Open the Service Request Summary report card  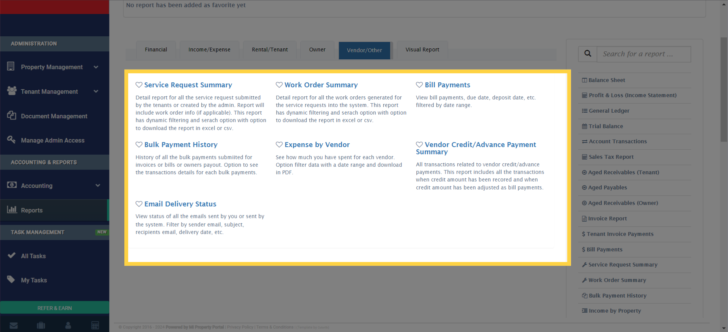click(x=188, y=85)
